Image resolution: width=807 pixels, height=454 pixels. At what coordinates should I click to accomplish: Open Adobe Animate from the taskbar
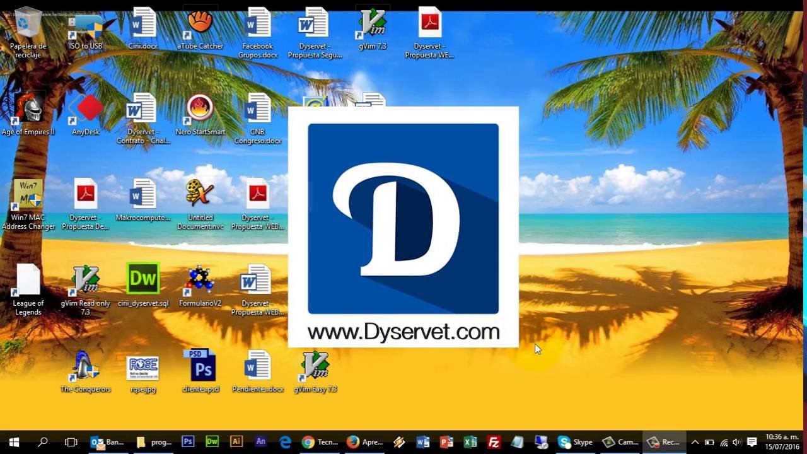point(260,442)
